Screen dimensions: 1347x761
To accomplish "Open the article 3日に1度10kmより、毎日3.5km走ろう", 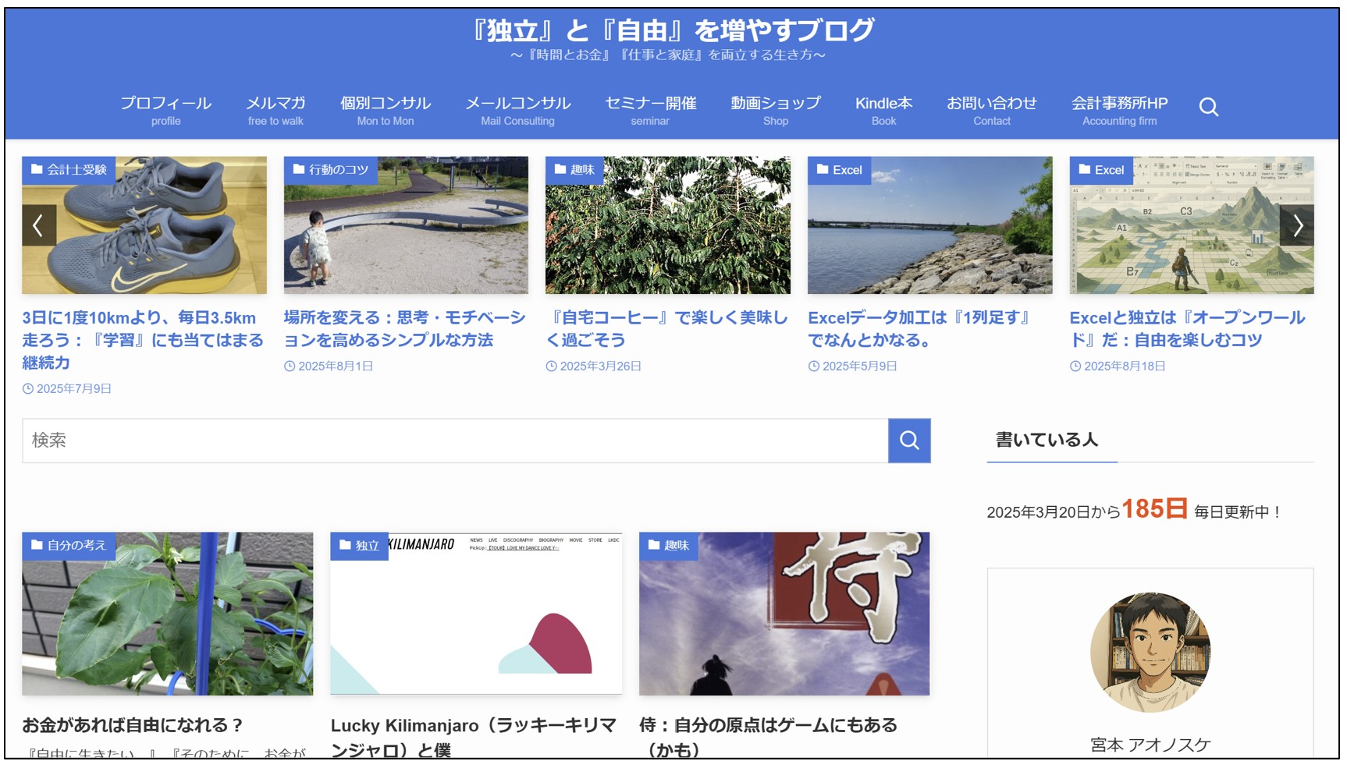I will (x=144, y=340).
